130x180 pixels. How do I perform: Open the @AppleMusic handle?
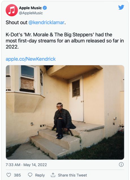(x=31, y=13)
